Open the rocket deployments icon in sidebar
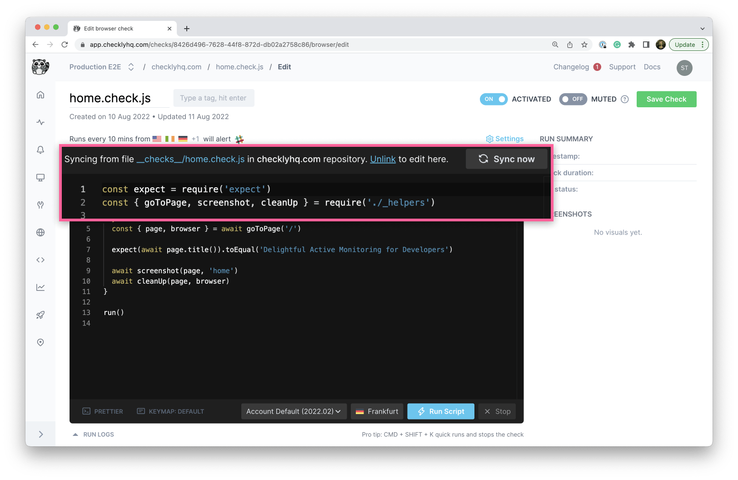 pyautogui.click(x=40, y=315)
